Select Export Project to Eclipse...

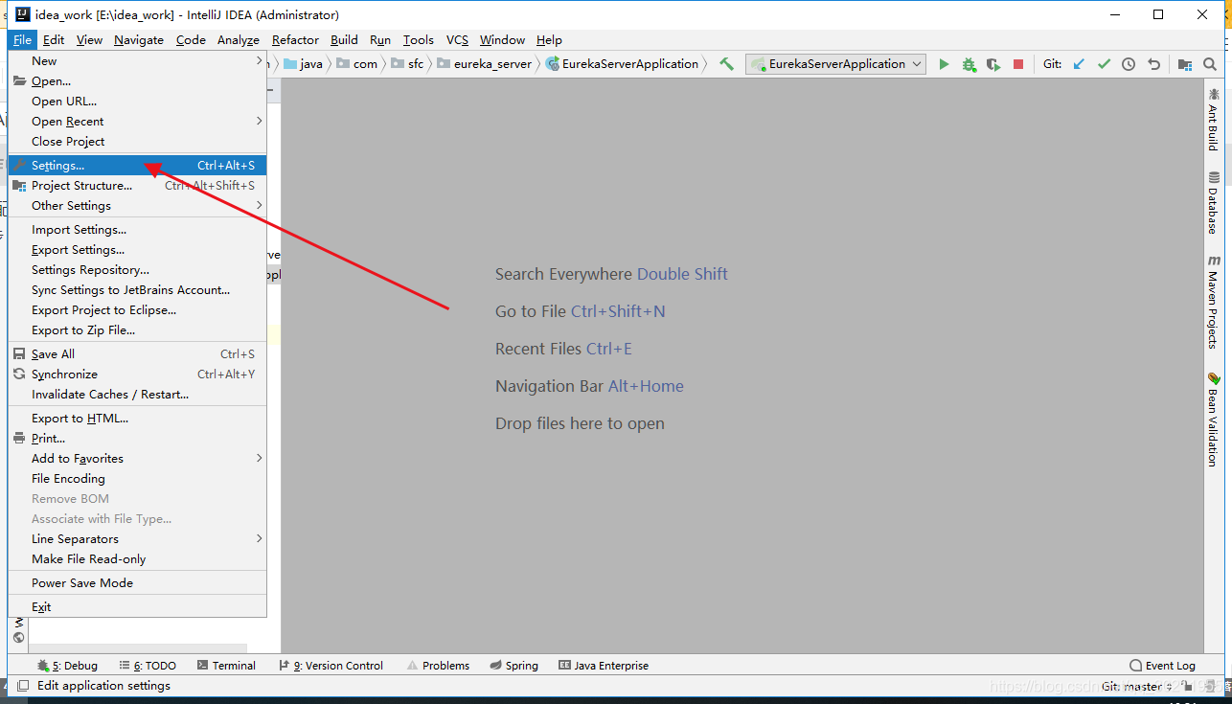pyautogui.click(x=138, y=310)
